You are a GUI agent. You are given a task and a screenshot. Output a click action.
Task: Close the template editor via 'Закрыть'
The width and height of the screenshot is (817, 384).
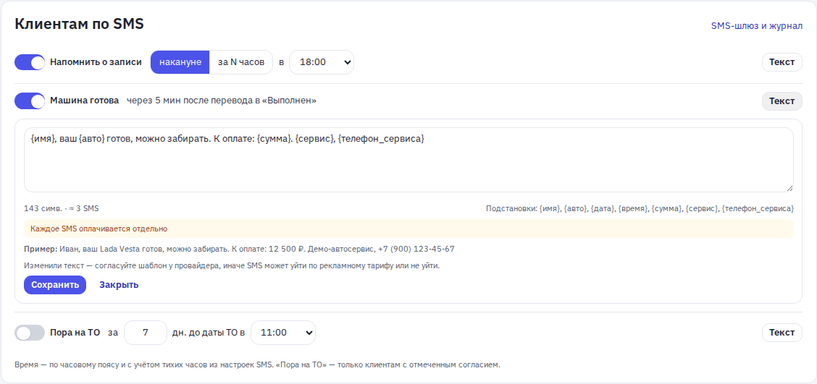point(119,285)
